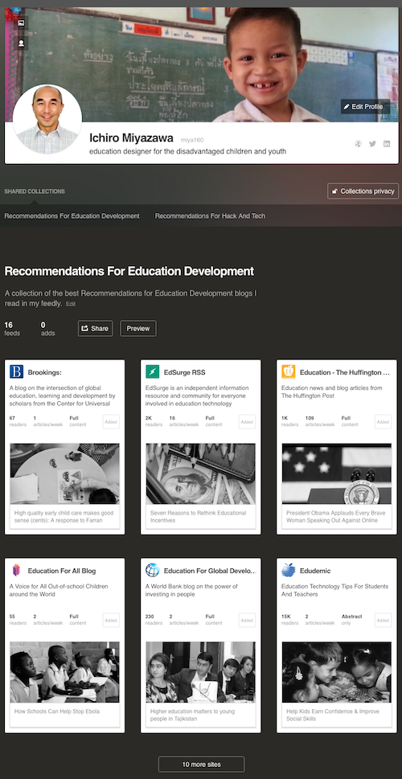The image size is (402, 779).
Task: Open the Brookings: feed title
Action: coord(45,372)
